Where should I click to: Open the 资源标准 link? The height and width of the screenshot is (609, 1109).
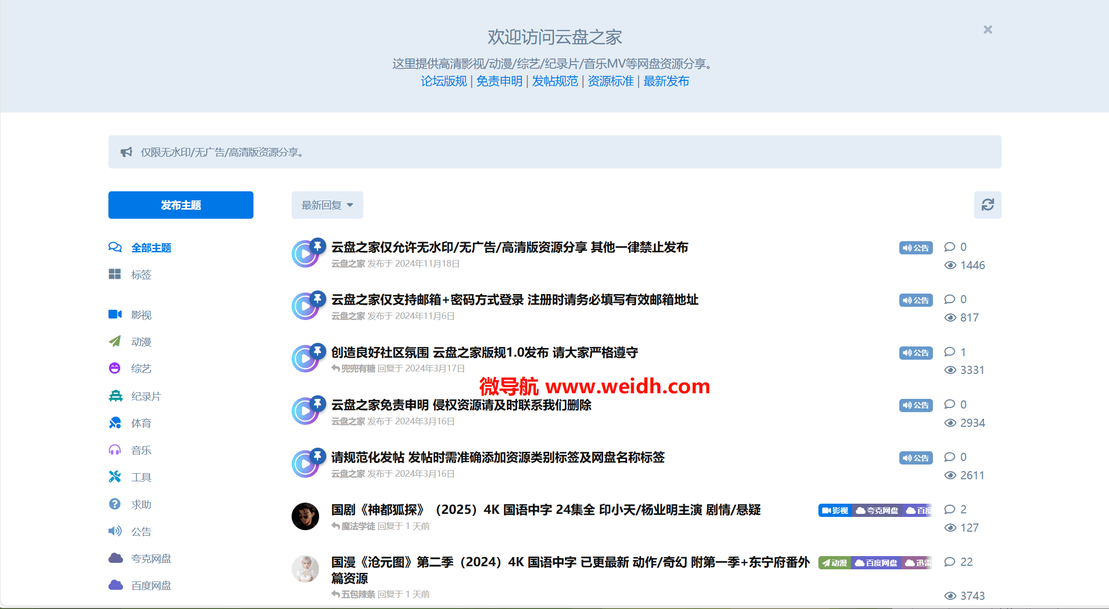point(610,81)
